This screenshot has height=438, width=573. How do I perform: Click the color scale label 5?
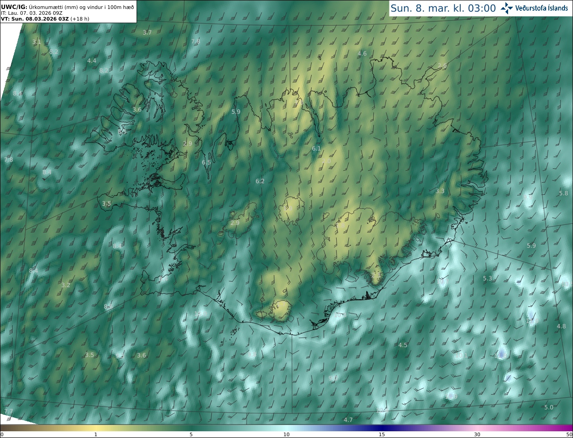[x=191, y=434]
